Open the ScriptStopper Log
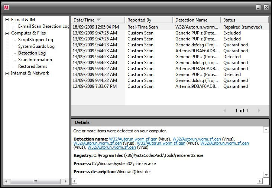Viewport: 272px width, 188px height. [36, 40]
